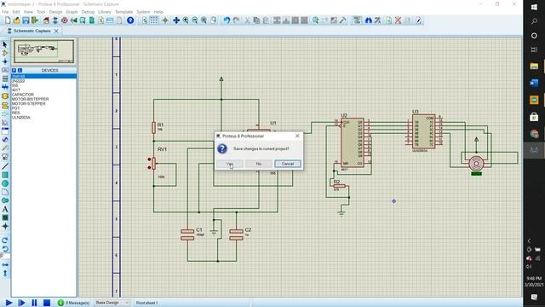This screenshot has width=545, height=307.
Task: Click the 8 Message(s) status indicator
Action: pyautogui.click(x=73, y=303)
